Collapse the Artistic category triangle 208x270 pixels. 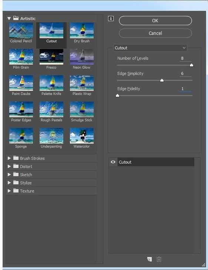(x=9, y=19)
